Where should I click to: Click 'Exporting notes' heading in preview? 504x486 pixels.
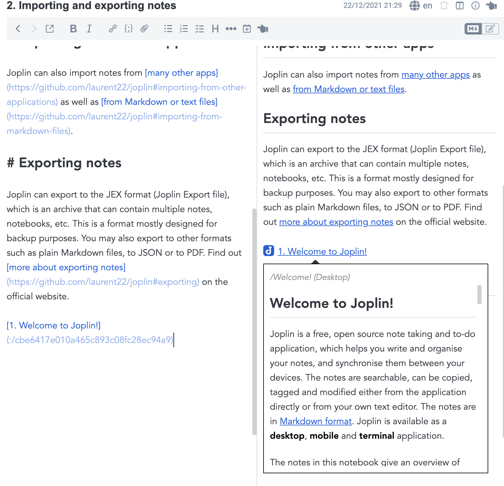pos(314,119)
